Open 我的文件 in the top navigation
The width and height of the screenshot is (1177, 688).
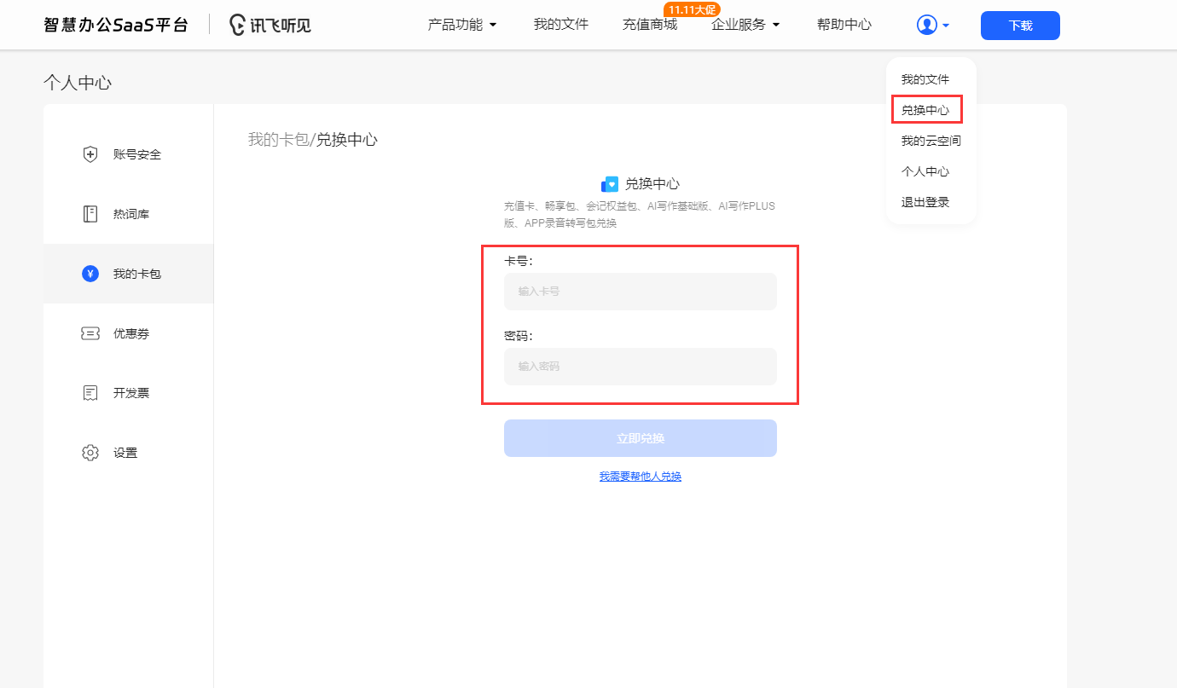[x=561, y=25]
